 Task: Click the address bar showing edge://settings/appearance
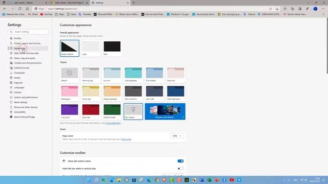(x=151, y=9)
